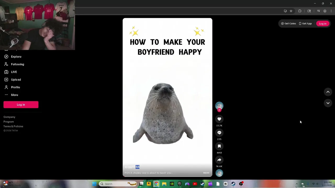Open the spinning sound disc icon
The width and height of the screenshot is (335, 188).
point(219,173)
